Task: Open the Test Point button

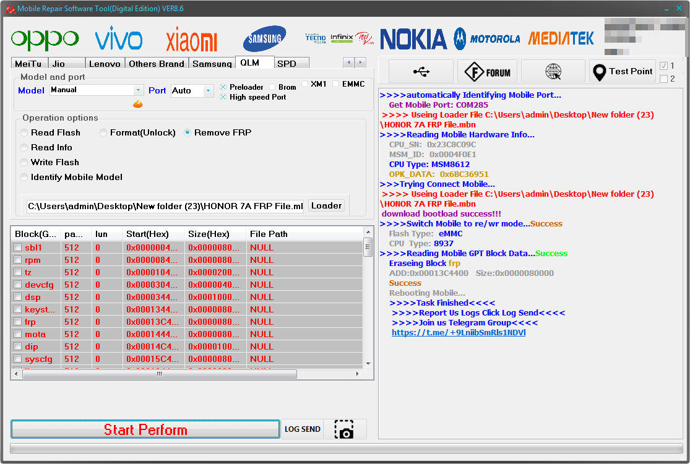Action: tap(622, 71)
